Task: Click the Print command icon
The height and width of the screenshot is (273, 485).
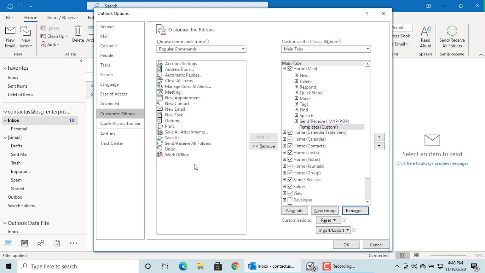Action: point(160,126)
